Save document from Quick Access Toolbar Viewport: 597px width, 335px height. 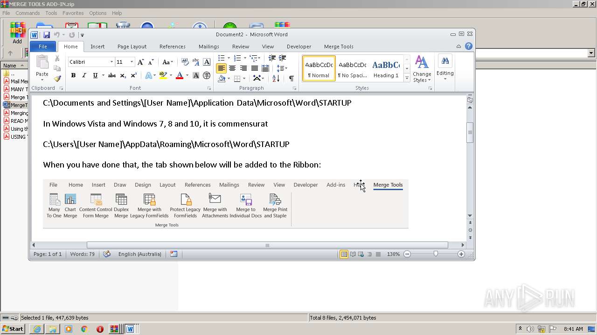click(47, 35)
